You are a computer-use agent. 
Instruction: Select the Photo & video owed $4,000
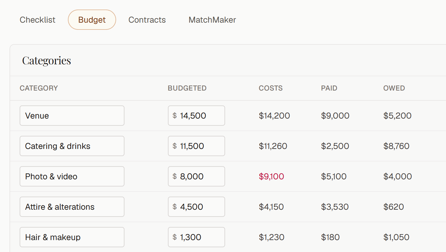tap(397, 176)
